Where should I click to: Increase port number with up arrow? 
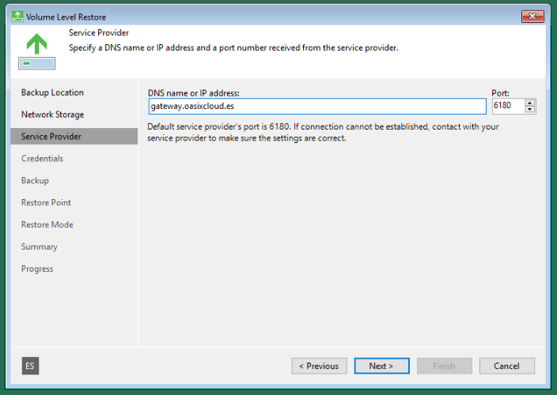(529, 103)
